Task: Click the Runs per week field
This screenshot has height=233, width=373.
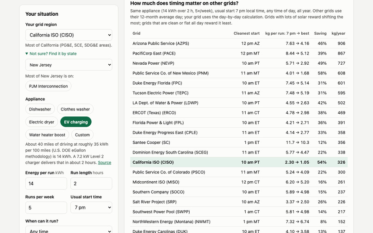Action: click(46, 208)
